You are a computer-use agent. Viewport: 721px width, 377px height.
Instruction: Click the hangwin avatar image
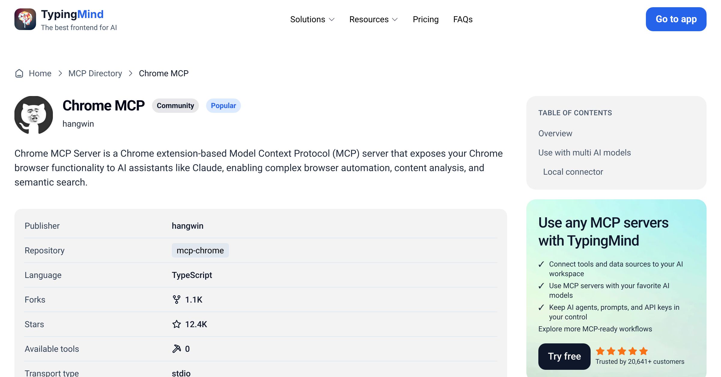click(x=34, y=115)
